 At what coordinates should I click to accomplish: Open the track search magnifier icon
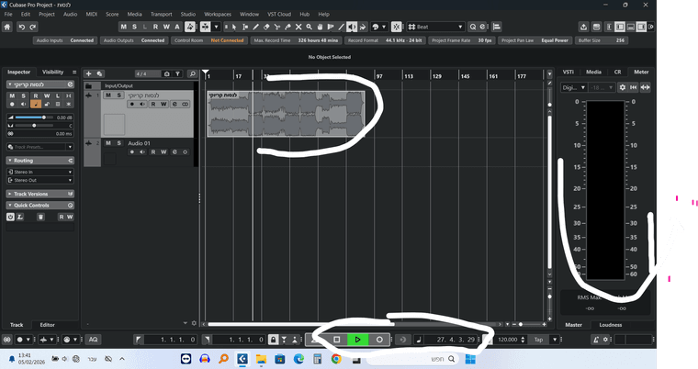coord(192,73)
